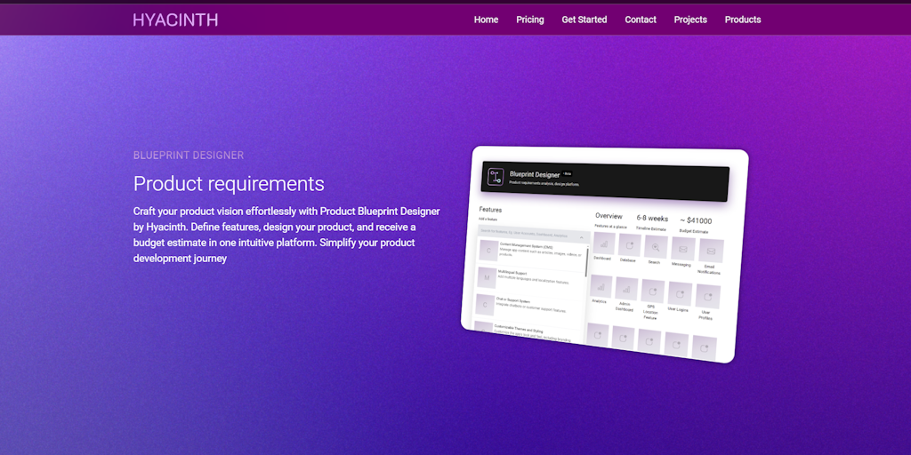Screen dimensions: 911x455
Task: Click the "BLUEPRINT DESIGNER" section label
Action: tap(189, 156)
